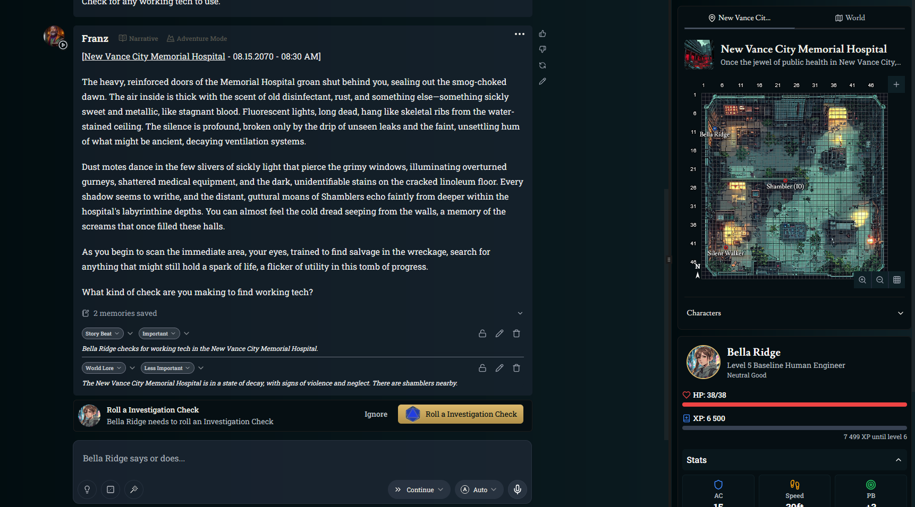Viewport: 915px width, 507px height.
Task: Toggle the map grid overlay
Action: point(897,280)
